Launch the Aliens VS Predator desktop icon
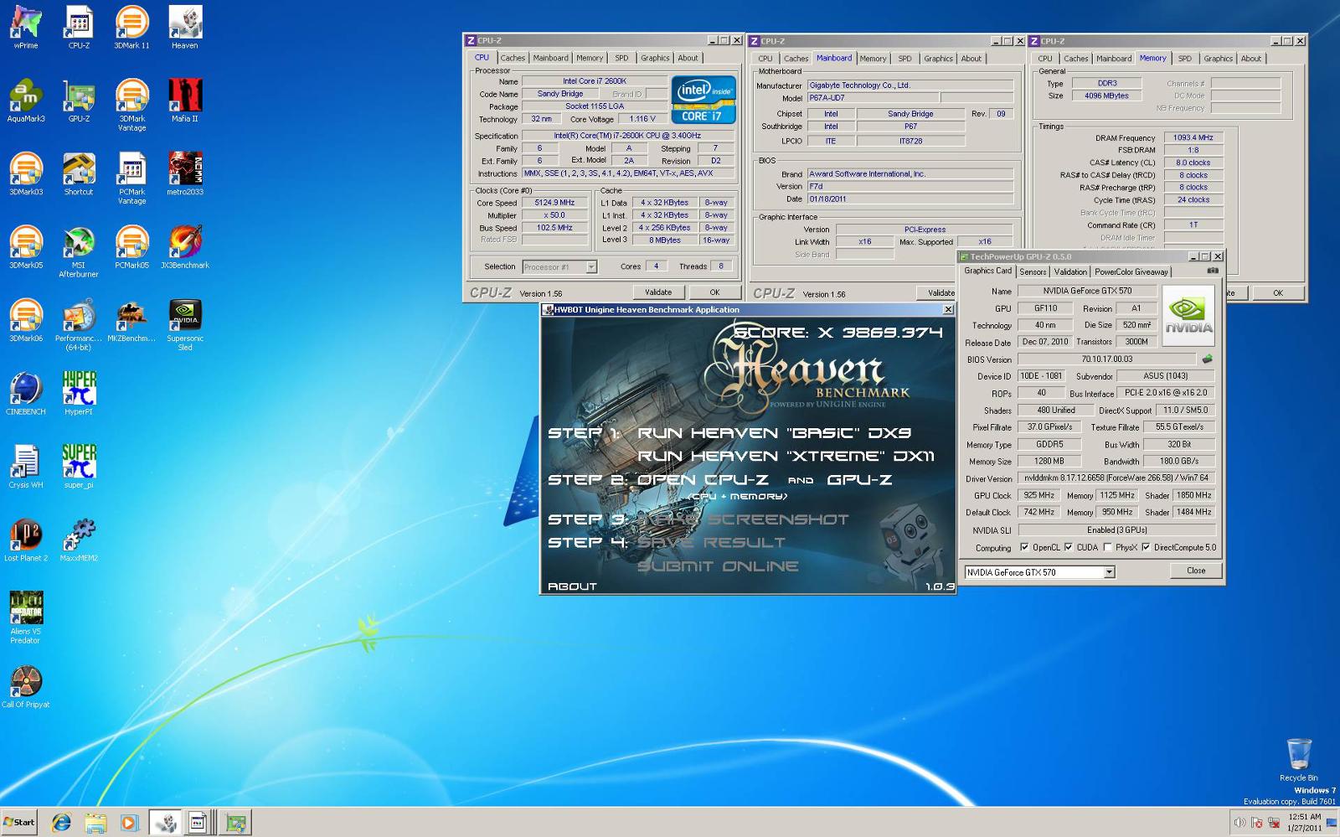The height and width of the screenshot is (837, 1340). [x=26, y=617]
